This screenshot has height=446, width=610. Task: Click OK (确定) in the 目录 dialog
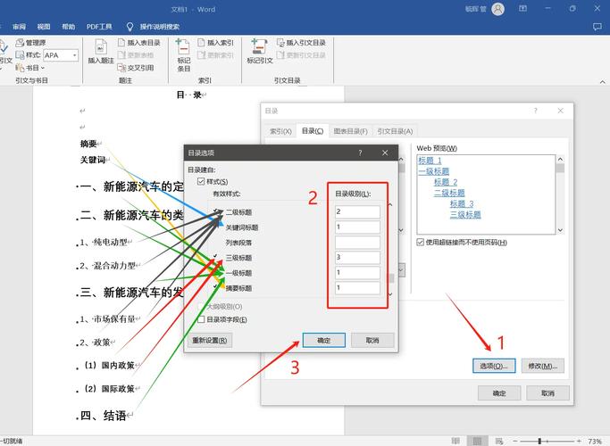point(499,393)
